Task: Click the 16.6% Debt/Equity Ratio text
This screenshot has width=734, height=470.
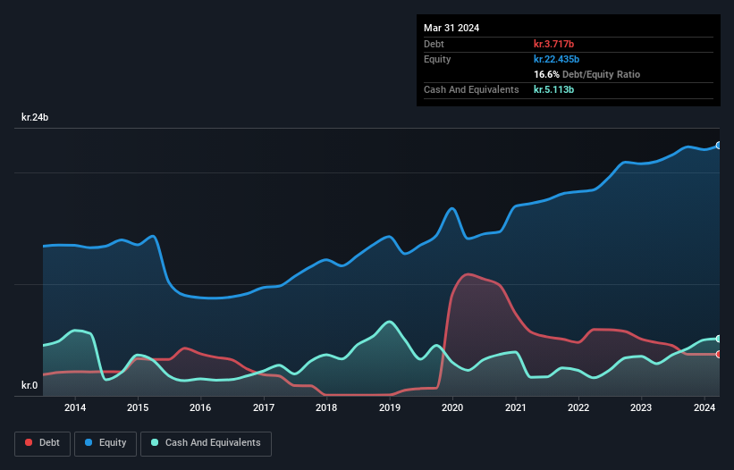Action: tap(587, 74)
